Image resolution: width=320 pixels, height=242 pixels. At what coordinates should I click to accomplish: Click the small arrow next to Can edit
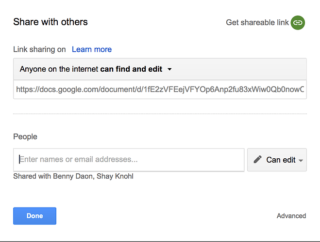[x=301, y=161]
